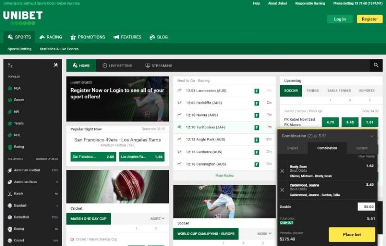
Task: Bet on San Francisco at 2.55
Action: [x=93, y=156]
